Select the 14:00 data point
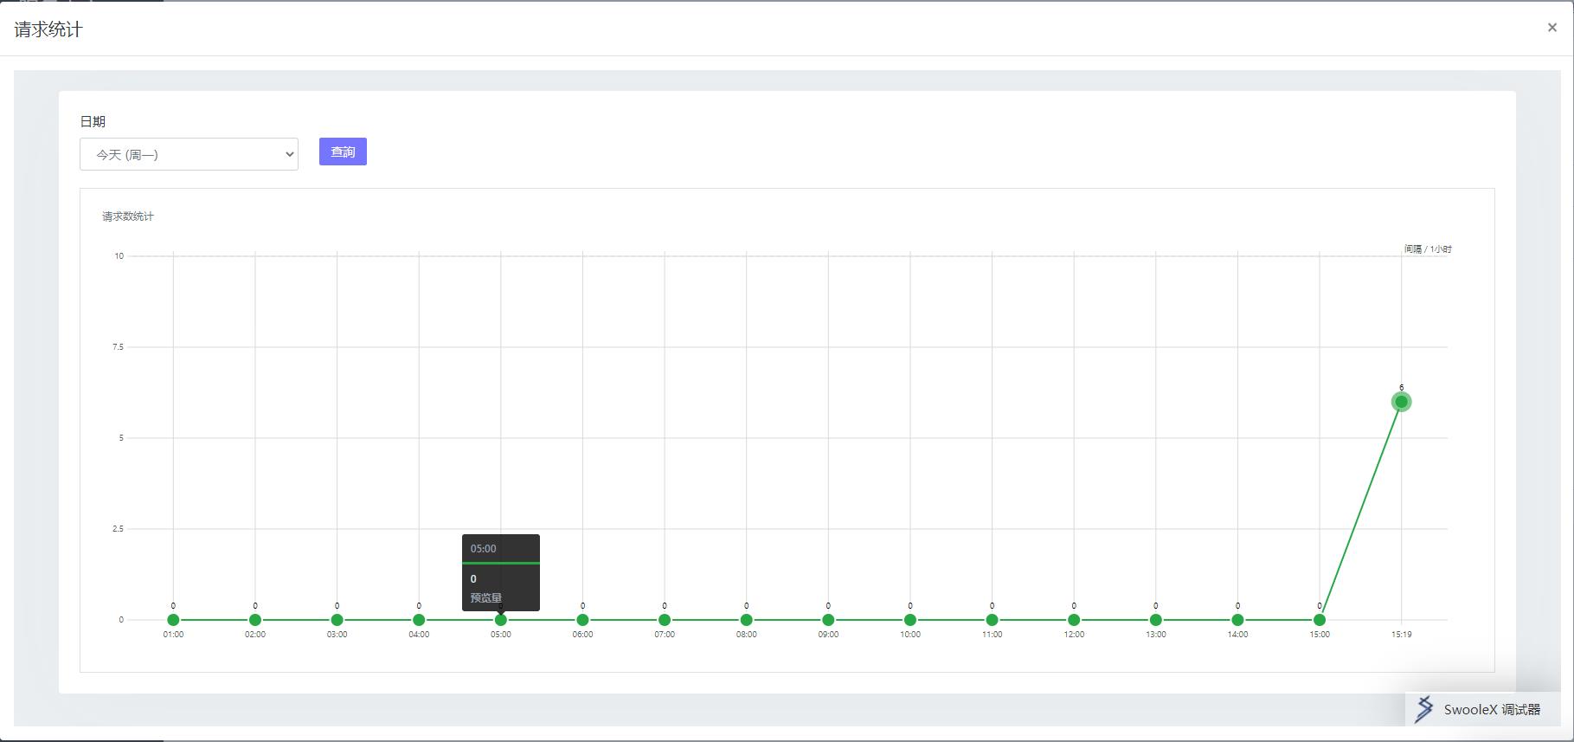Viewport: 1574px width, 742px height. 1237,620
